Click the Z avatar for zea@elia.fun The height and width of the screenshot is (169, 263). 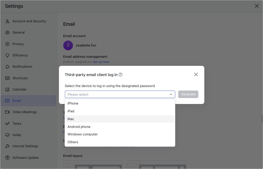(x=68, y=45)
